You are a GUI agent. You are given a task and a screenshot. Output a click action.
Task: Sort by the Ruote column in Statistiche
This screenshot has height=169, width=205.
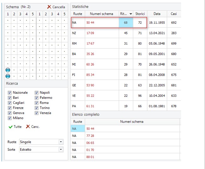(78, 14)
